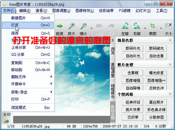Rotate image with 右旋 icon
The image size is (175, 130).
coord(137,26)
